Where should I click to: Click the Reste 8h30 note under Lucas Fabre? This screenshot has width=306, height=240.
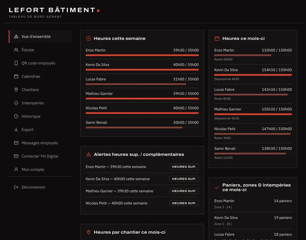222,99
